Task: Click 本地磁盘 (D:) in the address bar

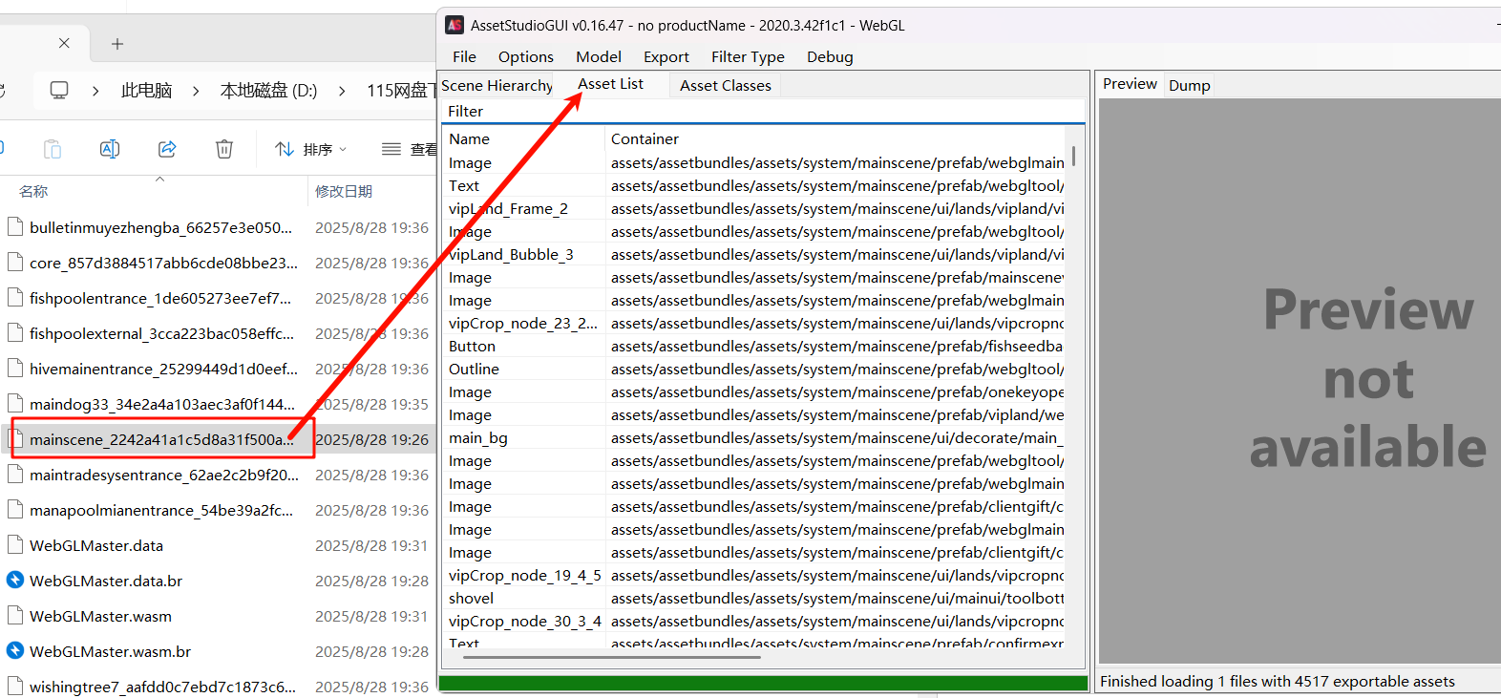Action: coord(268,91)
